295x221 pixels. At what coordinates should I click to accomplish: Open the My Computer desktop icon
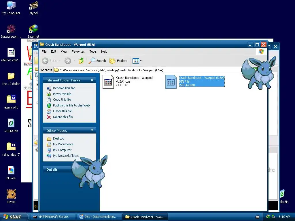pos(11,8)
